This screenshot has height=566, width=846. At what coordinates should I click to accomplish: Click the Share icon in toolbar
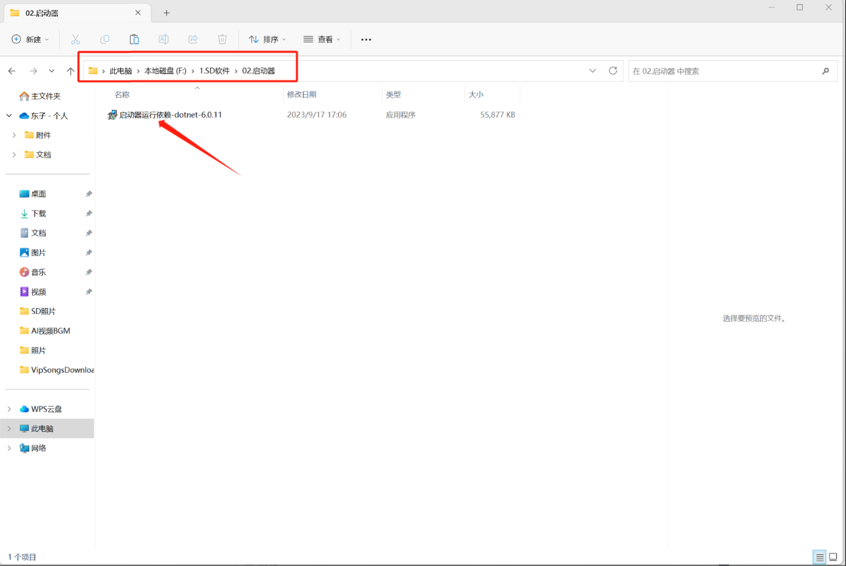click(193, 39)
